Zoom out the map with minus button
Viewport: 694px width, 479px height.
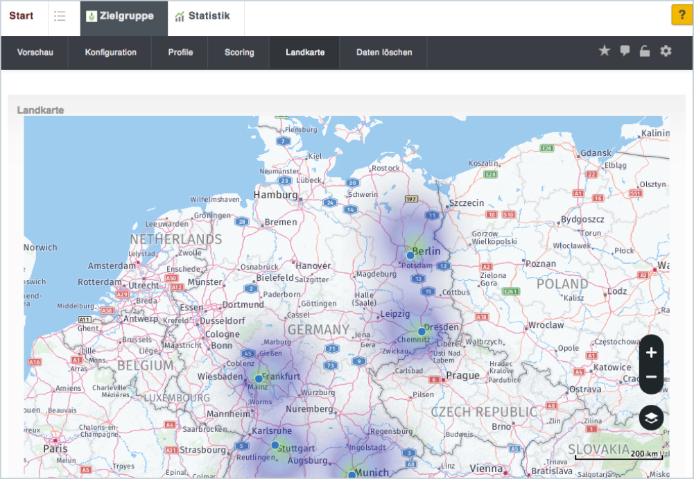pyautogui.click(x=651, y=377)
